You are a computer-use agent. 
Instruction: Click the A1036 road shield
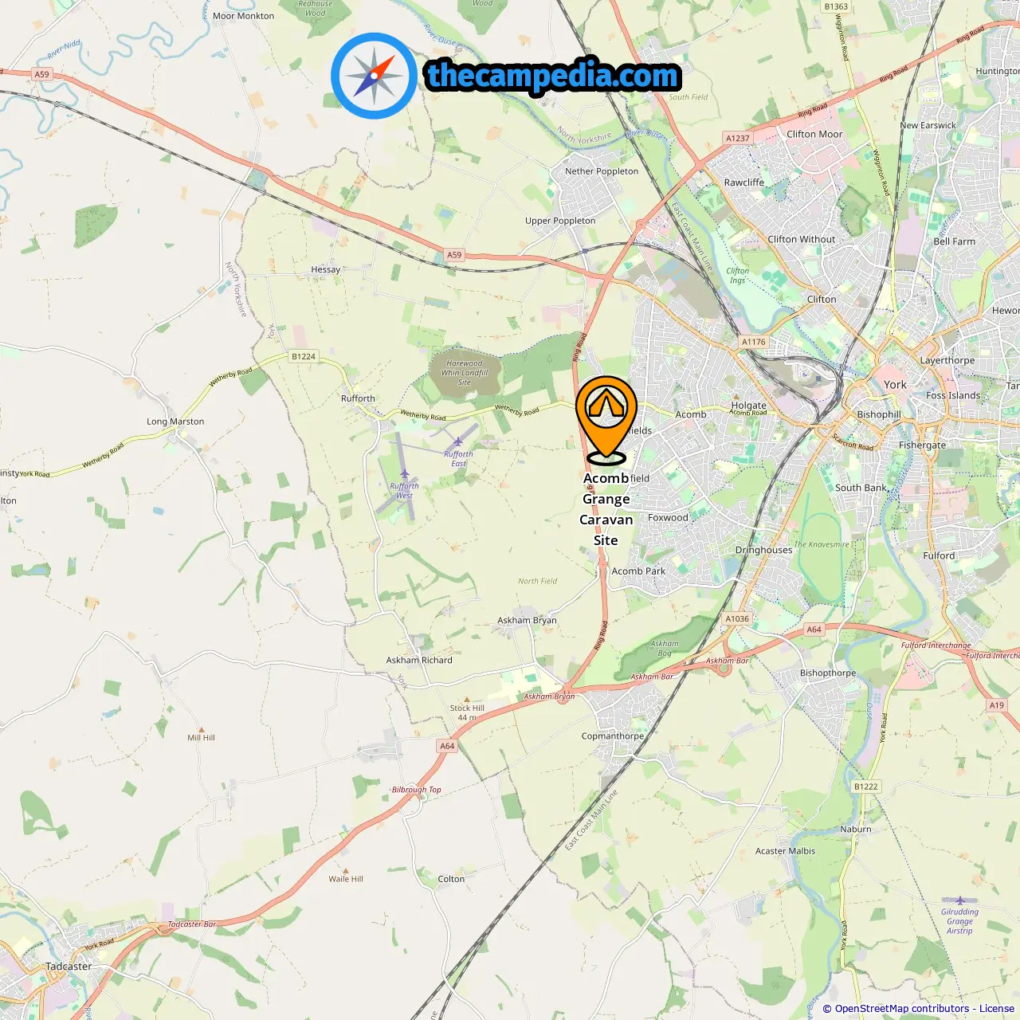(737, 618)
